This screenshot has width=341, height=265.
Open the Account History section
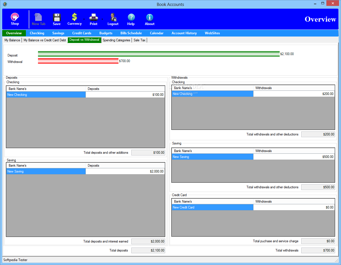point(184,33)
